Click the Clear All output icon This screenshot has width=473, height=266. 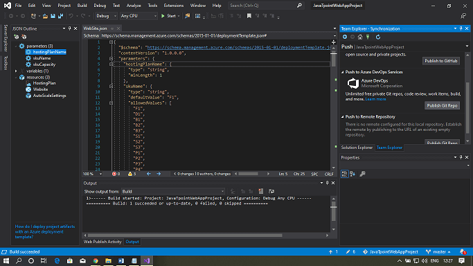point(261,191)
